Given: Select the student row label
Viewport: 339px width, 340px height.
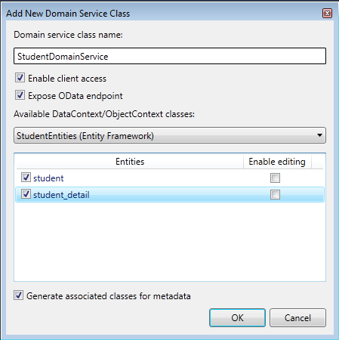Looking at the screenshot, I should click(x=48, y=178).
